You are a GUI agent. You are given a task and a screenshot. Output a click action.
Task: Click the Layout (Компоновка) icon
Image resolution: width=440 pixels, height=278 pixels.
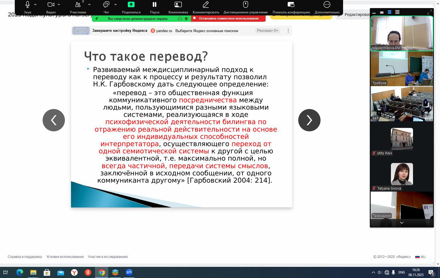coord(178,5)
